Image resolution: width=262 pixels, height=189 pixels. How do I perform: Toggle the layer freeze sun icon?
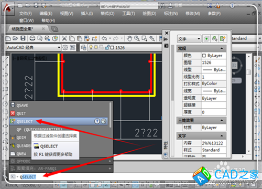click(96, 47)
